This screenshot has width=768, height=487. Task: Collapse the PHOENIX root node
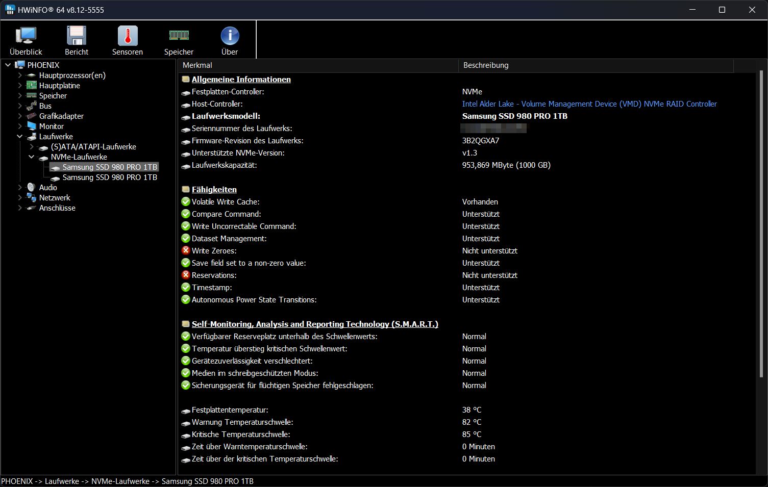8,65
